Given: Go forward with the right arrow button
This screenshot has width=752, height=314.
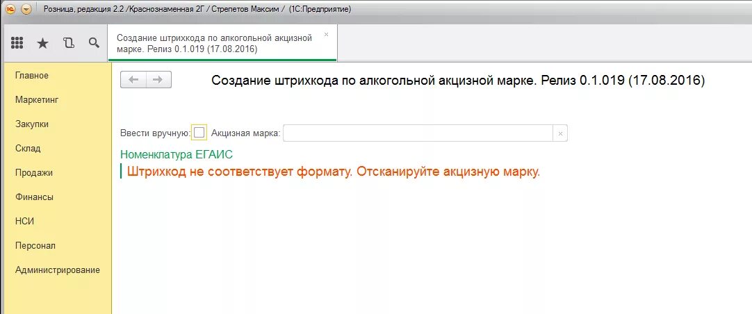Looking at the screenshot, I should (x=158, y=80).
